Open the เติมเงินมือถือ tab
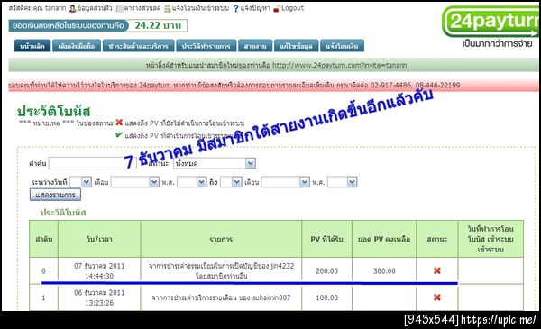This screenshot has width=541, height=329. pyautogui.click(x=77, y=46)
